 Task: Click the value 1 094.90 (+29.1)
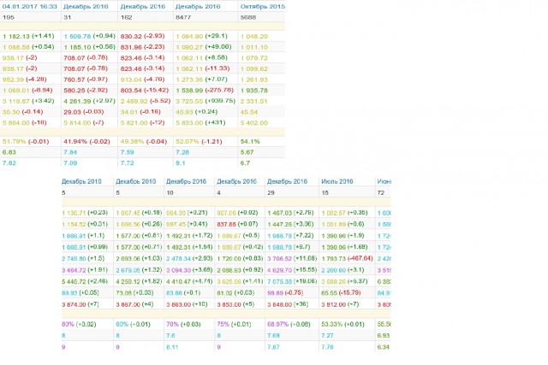202,36
